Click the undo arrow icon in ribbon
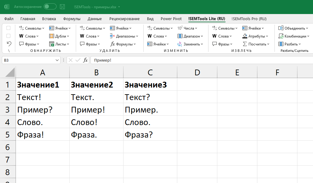Screen dimensions: 313x183 (x=9, y=44)
